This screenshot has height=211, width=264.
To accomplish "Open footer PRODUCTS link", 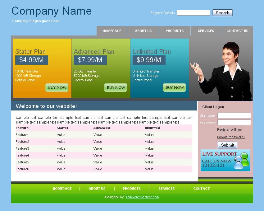I will pyautogui.click(x=132, y=189).
